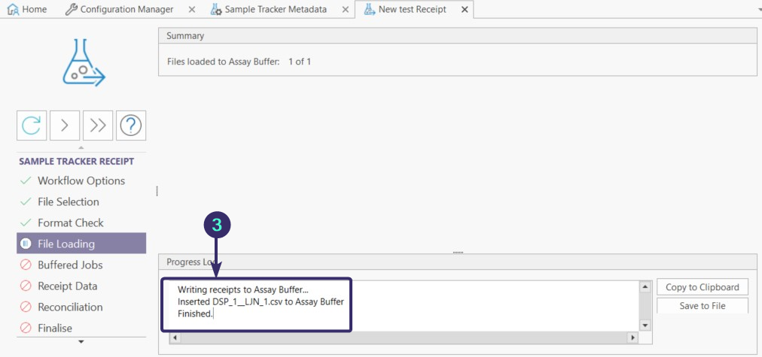Close the New test Receipt tab
Screen dimensions: 762x357
pos(464,9)
